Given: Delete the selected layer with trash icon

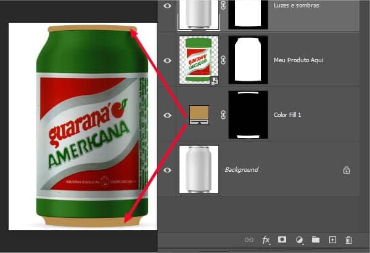Looking at the screenshot, I should point(348,240).
